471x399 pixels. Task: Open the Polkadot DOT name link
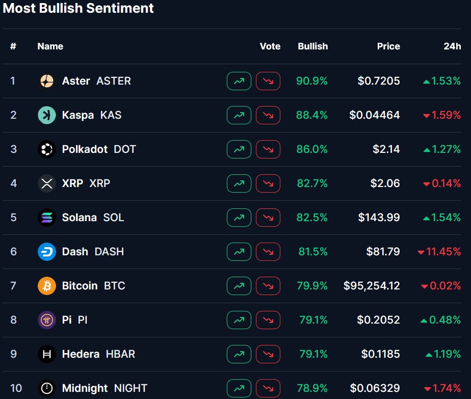coord(99,149)
